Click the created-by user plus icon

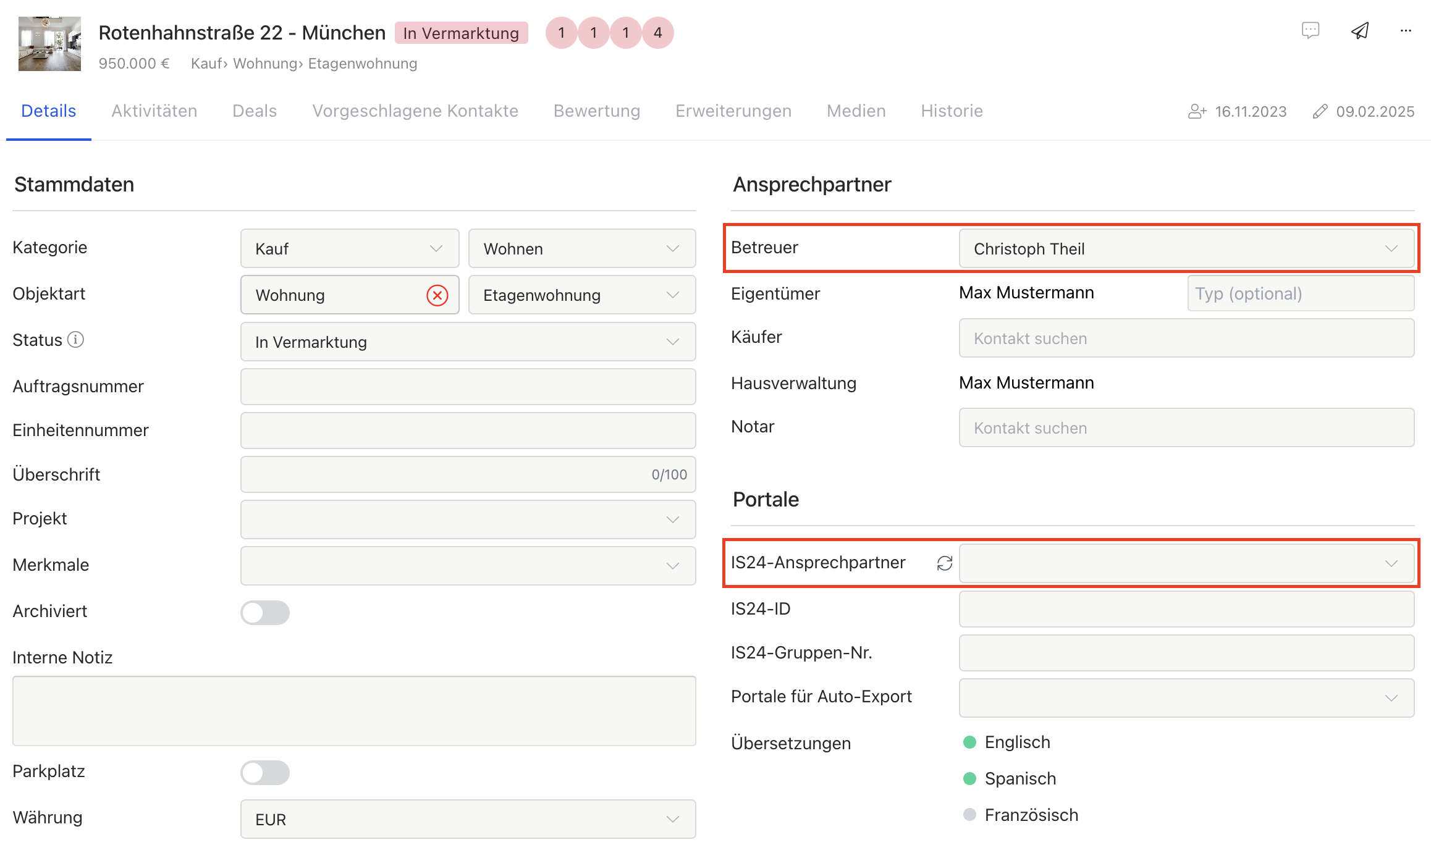pos(1197,111)
